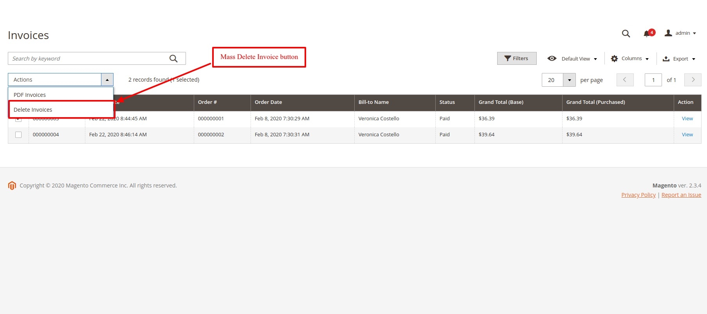The height and width of the screenshot is (314, 707).
Task: Sort by Order Date column header
Action: (x=302, y=103)
